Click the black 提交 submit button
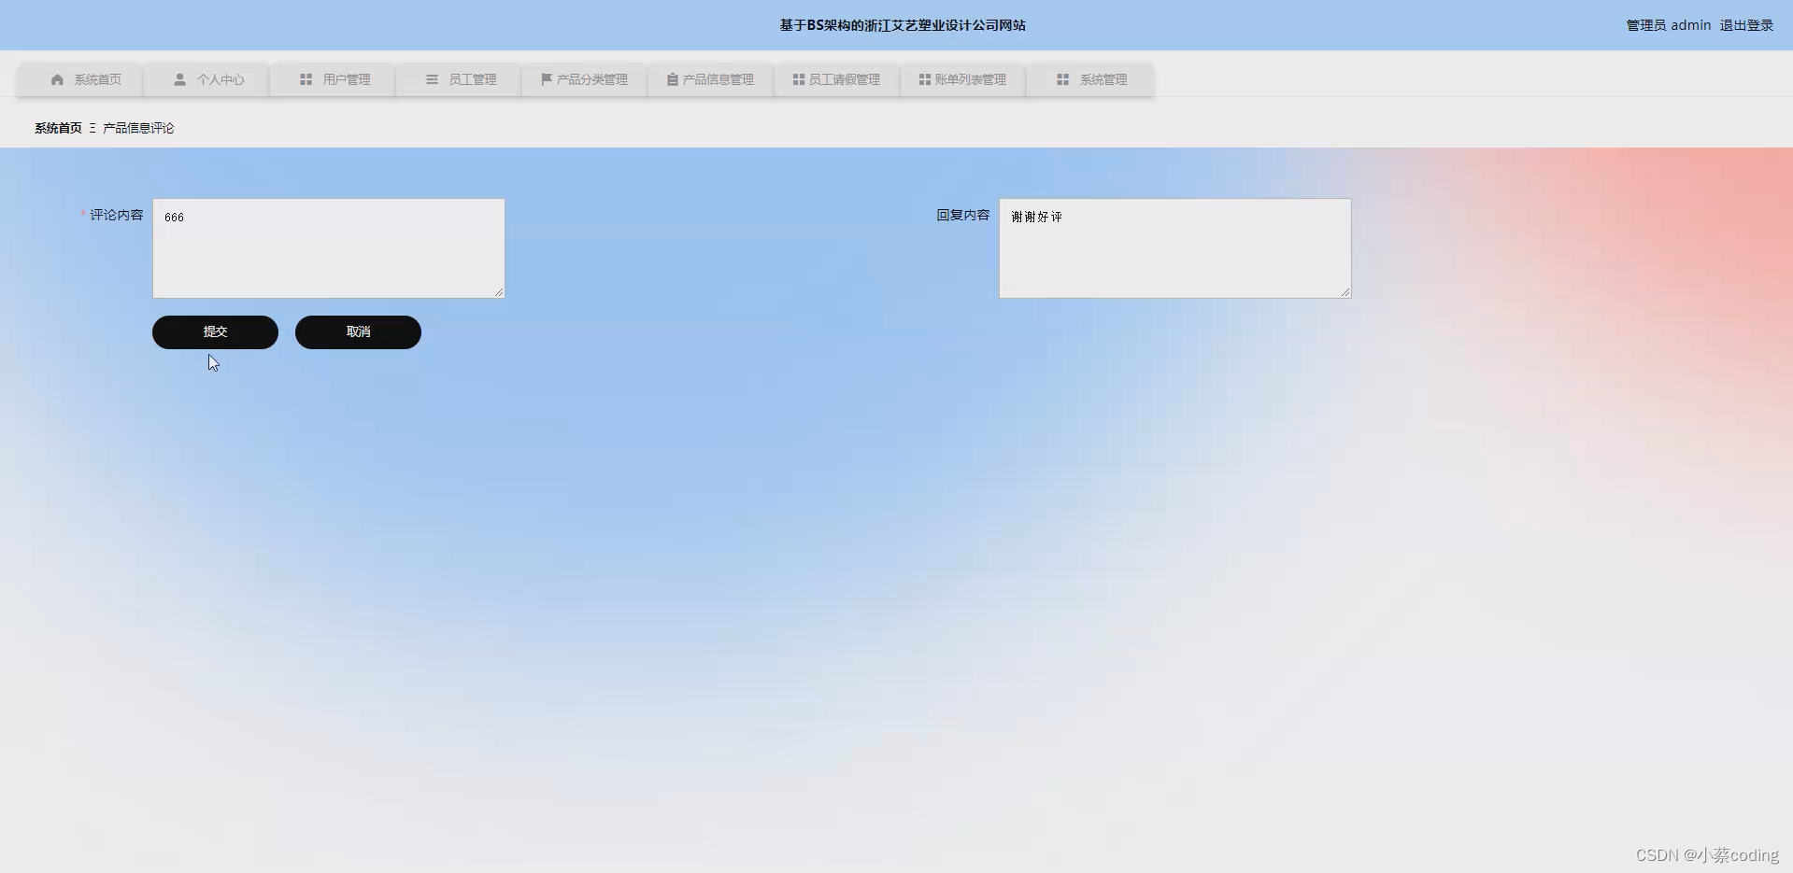Viewport: 1793px width, 873px height. point(215,332)
